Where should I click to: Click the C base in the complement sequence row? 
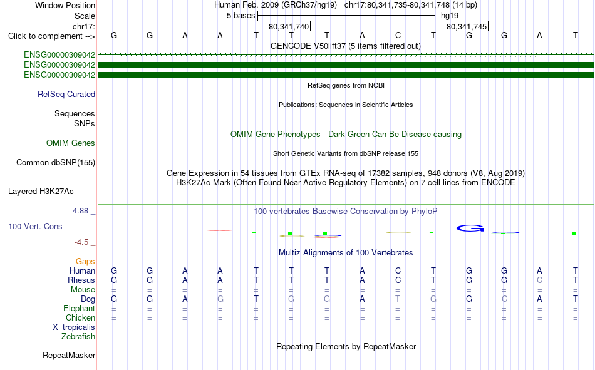coord(398,35)
